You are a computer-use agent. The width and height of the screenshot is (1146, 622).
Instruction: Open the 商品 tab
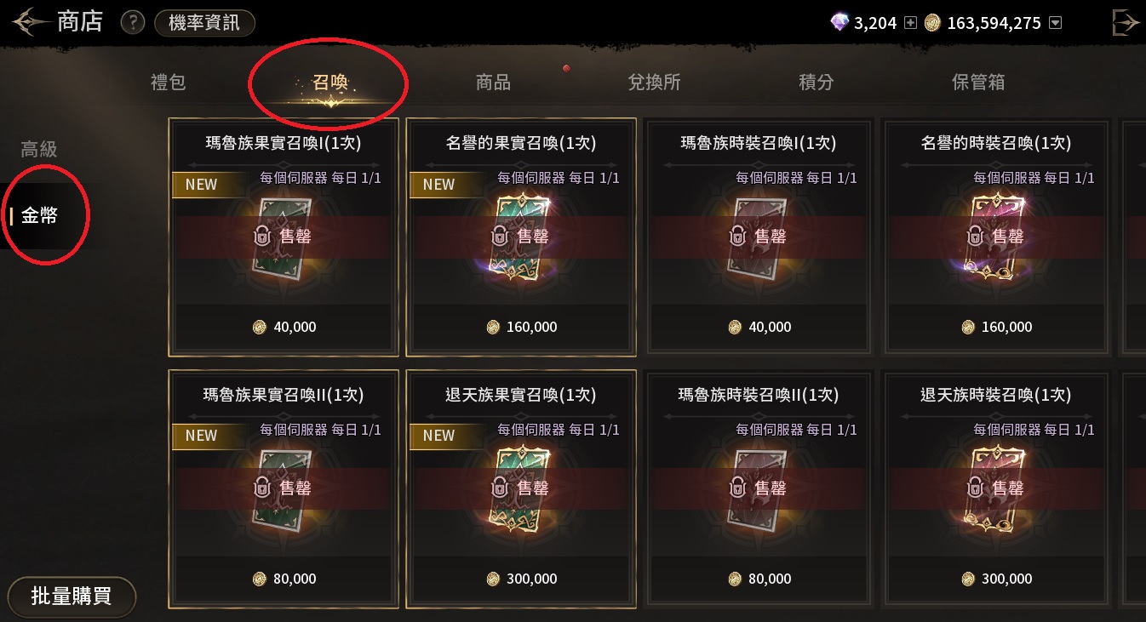click(493, 83)
